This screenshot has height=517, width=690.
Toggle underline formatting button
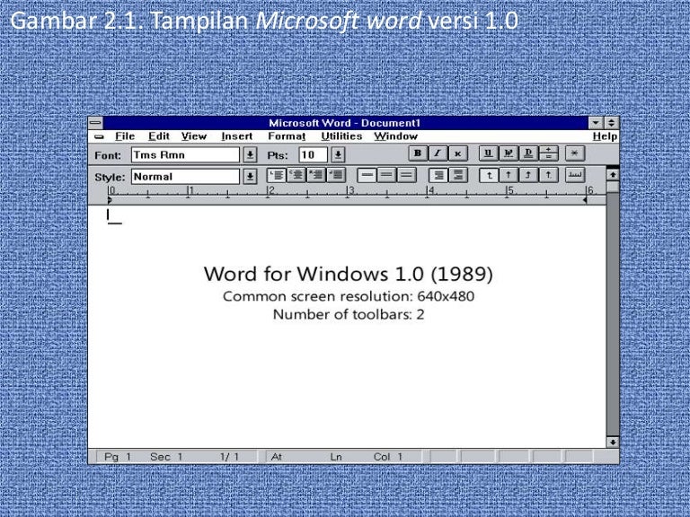pos(488,154)
